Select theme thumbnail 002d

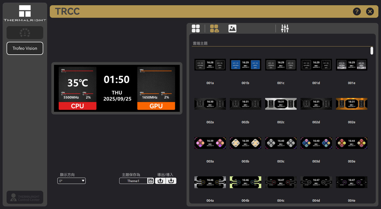[x=316, y=104]
